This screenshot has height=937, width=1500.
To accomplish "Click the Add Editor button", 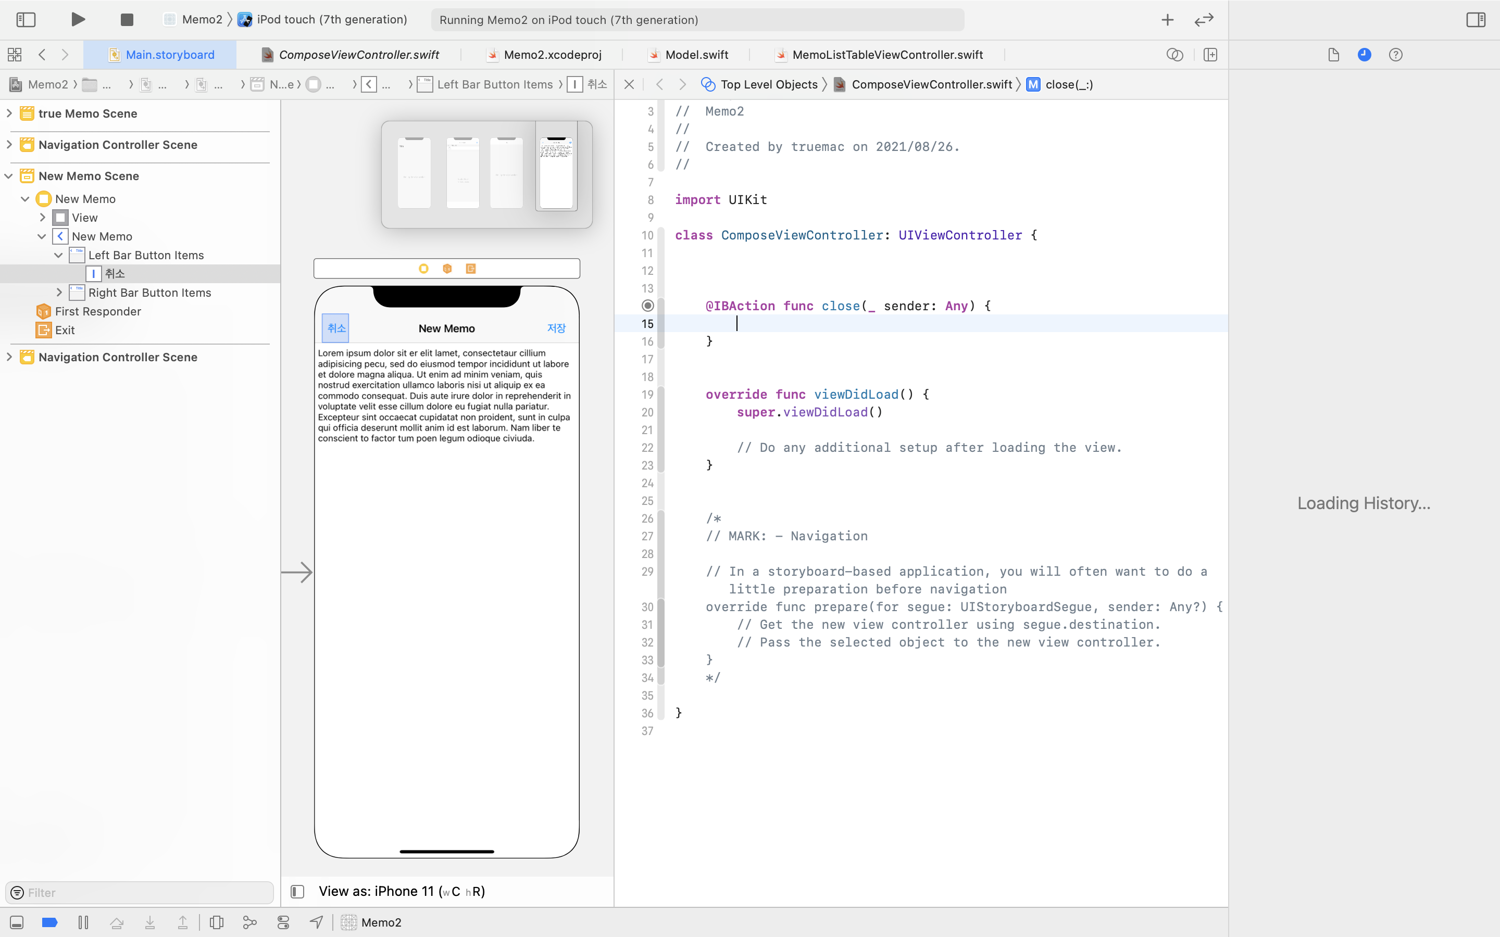I will [x=1210, y=55].
